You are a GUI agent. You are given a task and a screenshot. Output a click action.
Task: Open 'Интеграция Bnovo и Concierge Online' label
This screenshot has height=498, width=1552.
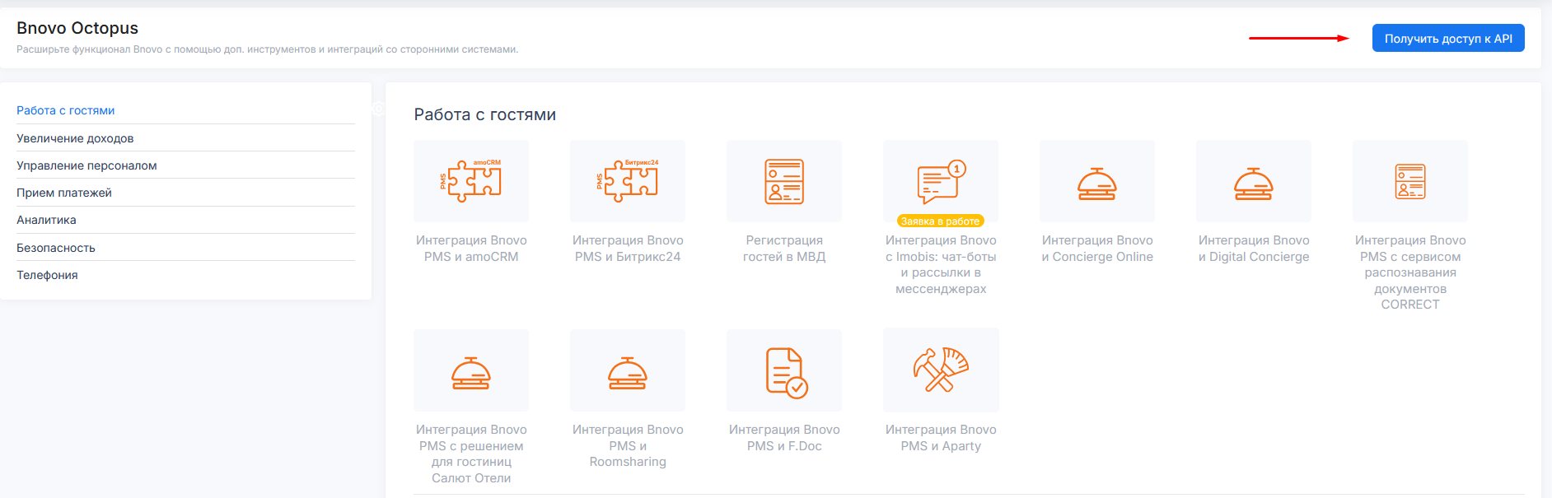1097,249
